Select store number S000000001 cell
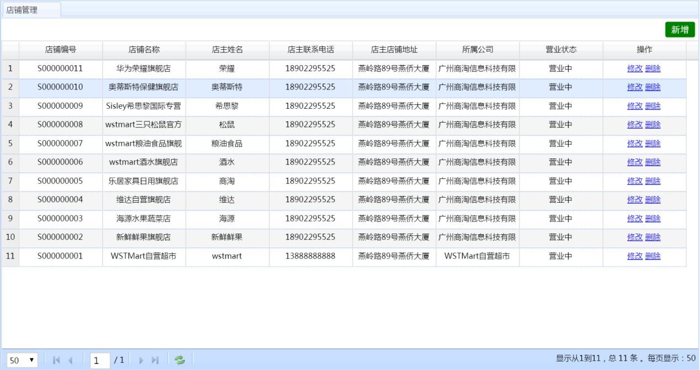Image resolution: width=700 pixels, height=370 pixels. [61, 256]
